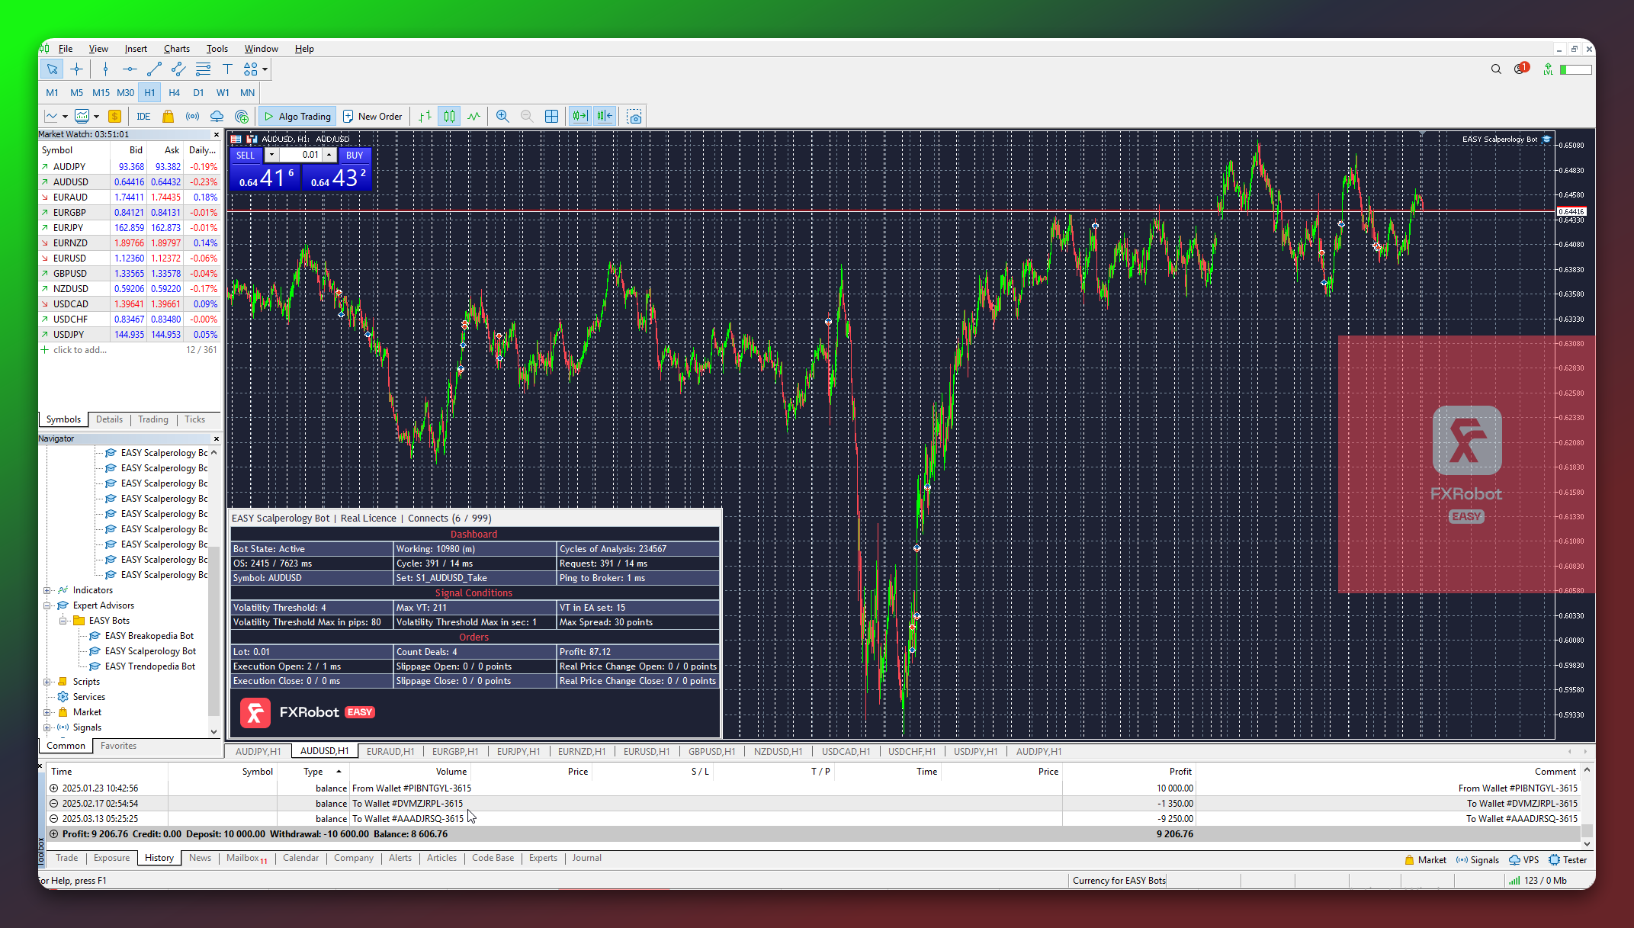The image size is (1634, 928).
Task: Click the SELL button on chart
Action: point(246,156)
